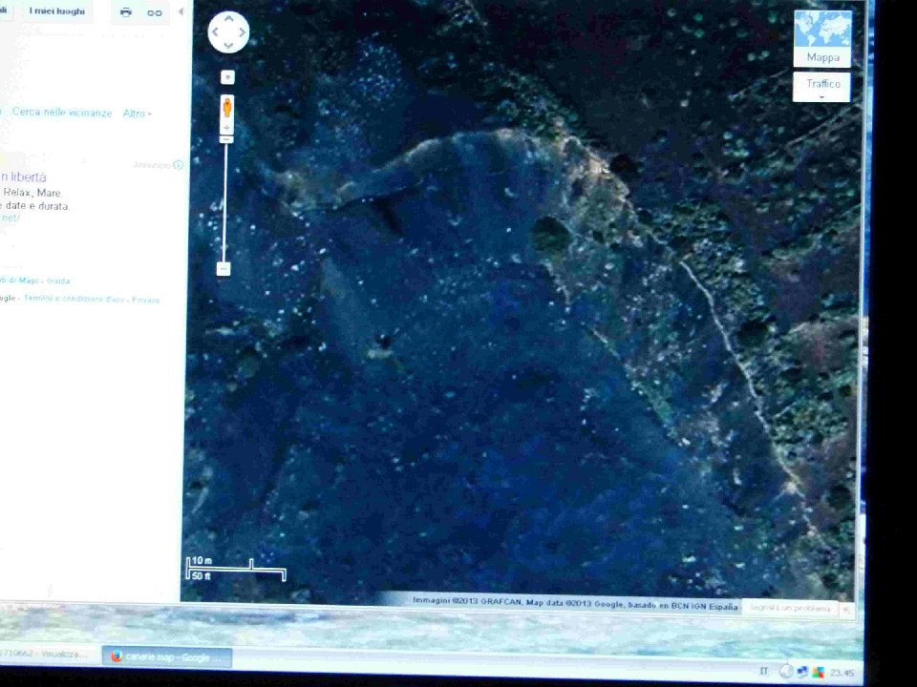
Task: Pan the map left with arrow
Action: coord(215,32)
